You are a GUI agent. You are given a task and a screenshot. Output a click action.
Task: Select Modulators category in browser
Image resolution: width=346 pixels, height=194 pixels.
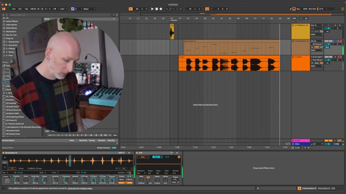pyautogui.click(x=11, y=31)
